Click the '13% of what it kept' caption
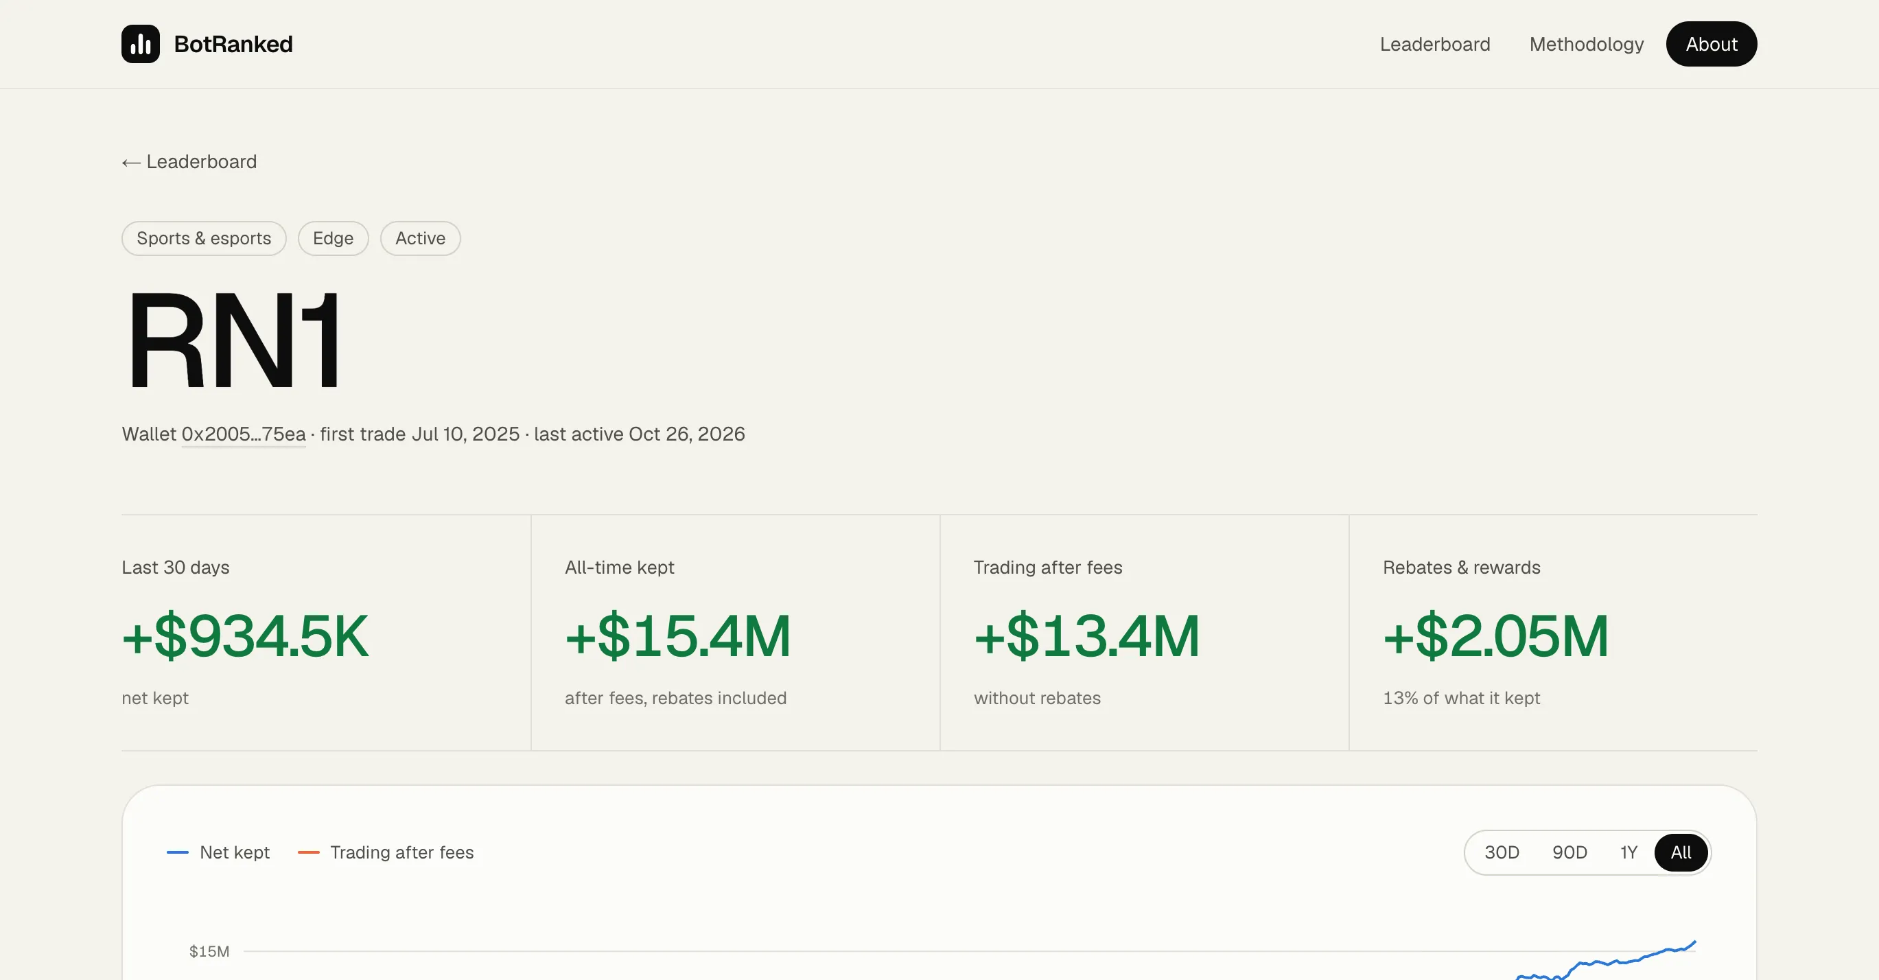 1461,698
